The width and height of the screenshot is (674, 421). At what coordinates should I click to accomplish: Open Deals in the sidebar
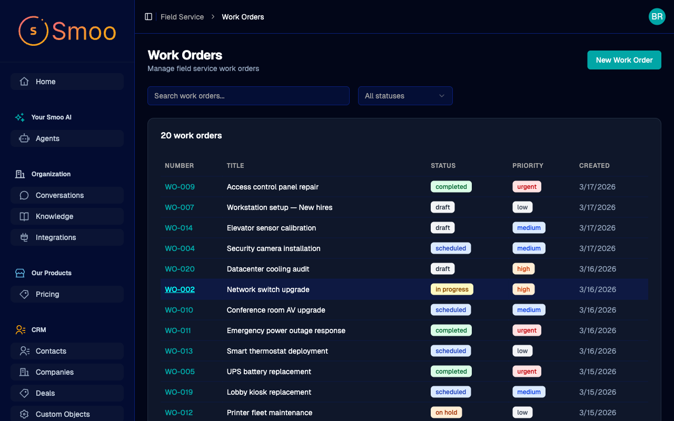(45, 393)
